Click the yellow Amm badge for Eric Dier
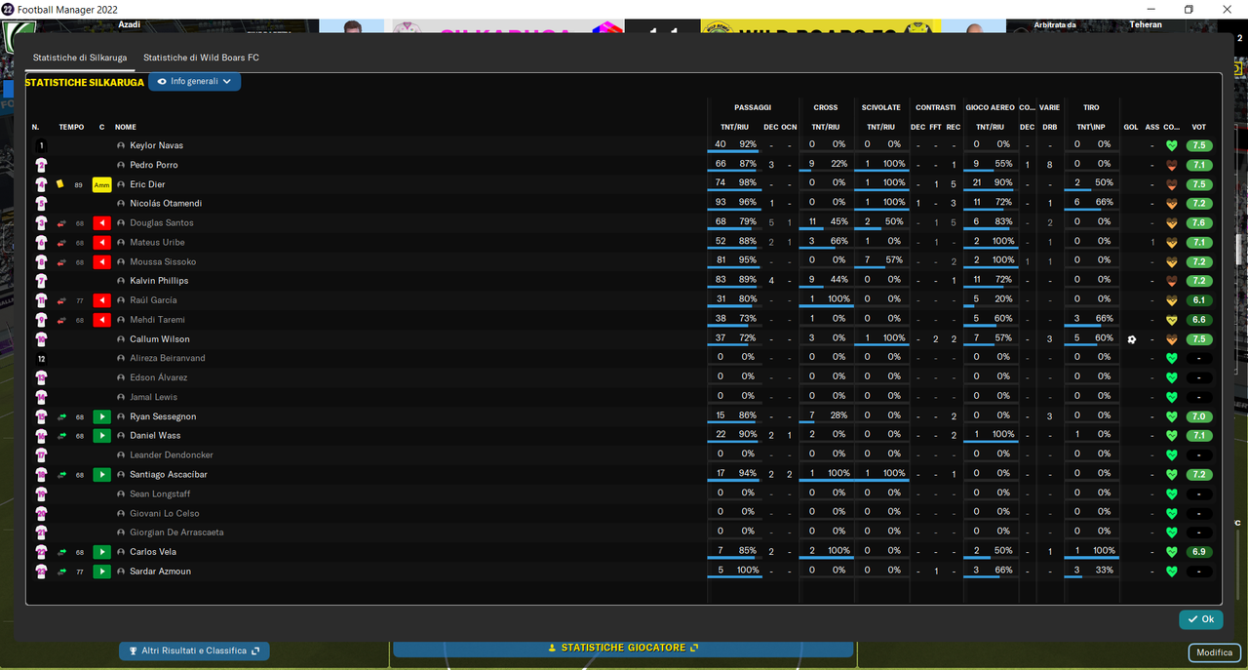The height and width of the screenshot is (670, 1248). 101,184
